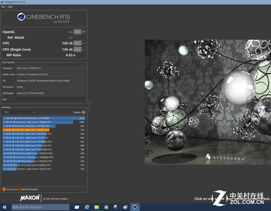Launch Internet Explorer from the taskbar
This screenshot has width=271, height=211.
87,207
